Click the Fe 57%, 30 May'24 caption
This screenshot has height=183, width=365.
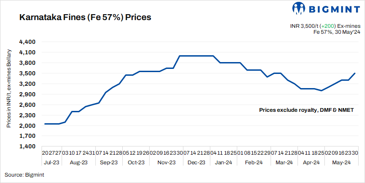pos(337,32)
